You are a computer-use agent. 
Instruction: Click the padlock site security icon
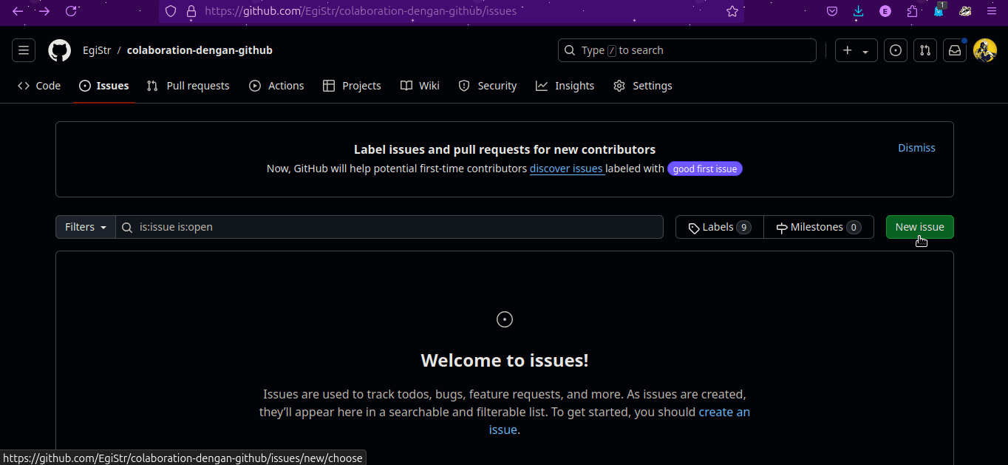coord(191,11)
